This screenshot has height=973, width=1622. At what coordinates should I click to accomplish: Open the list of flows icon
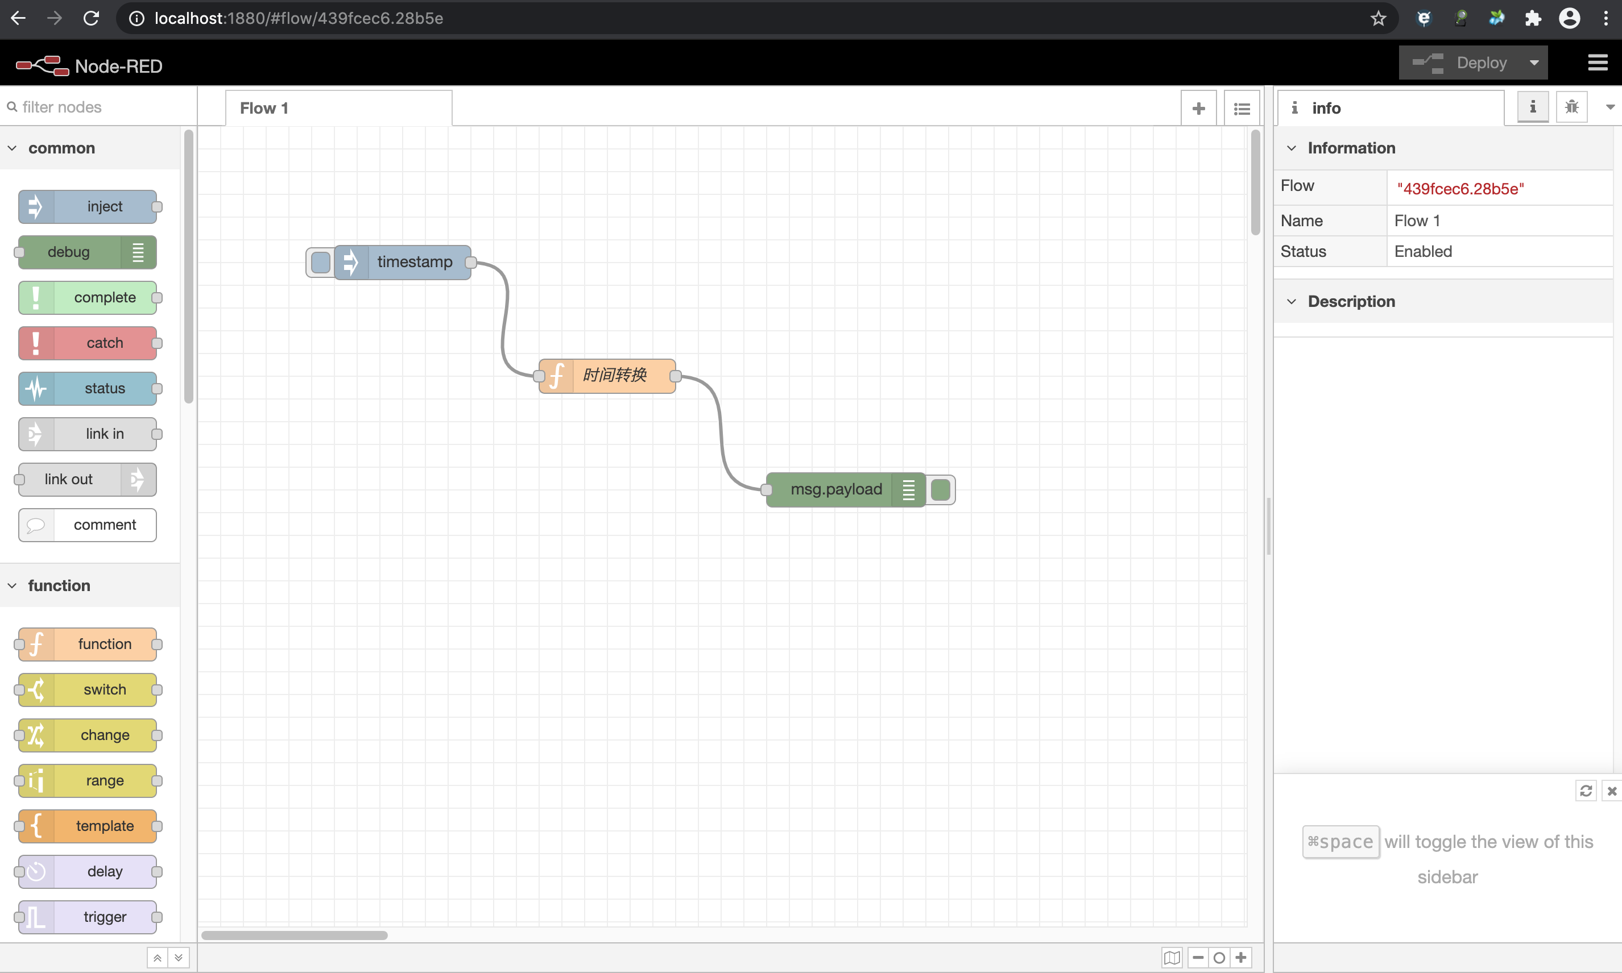click(x=1242, y=108)
